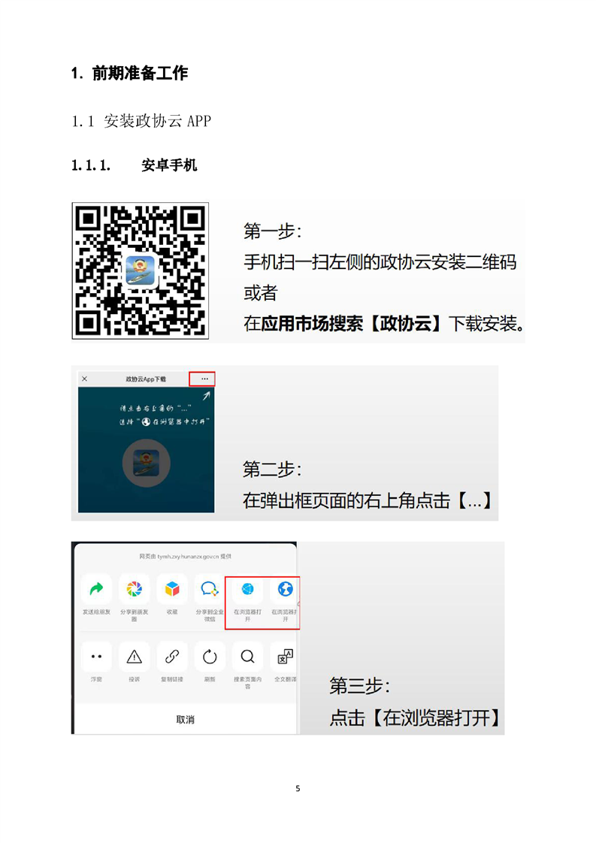Tap the green 发送给朋友 share arrow icon
Viewport: 596px width, 843px height.
(x=96, y=589)
